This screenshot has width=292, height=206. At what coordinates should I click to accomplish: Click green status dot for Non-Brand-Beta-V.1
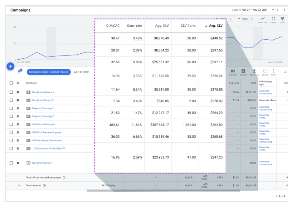pos(18,163)
